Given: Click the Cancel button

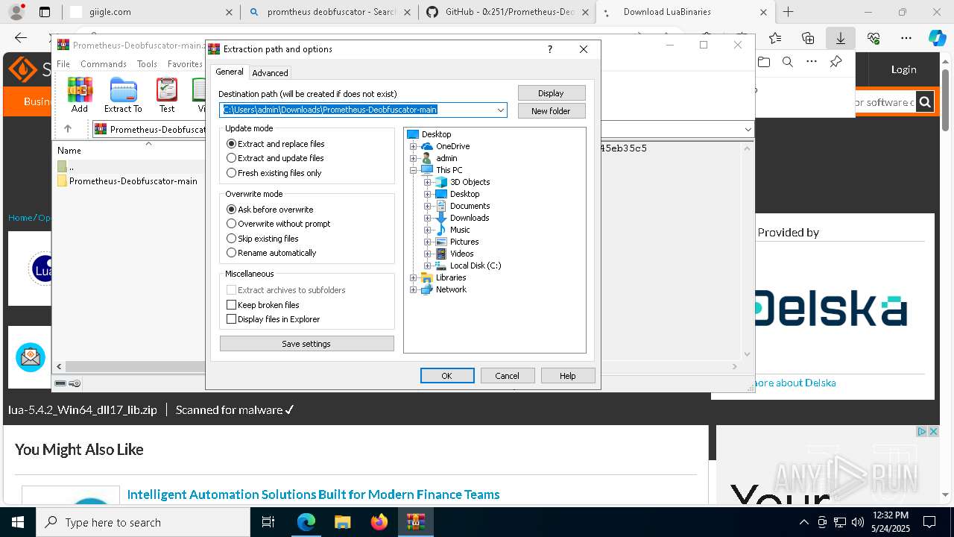Looking at the screenshot, I should (508, 376).
